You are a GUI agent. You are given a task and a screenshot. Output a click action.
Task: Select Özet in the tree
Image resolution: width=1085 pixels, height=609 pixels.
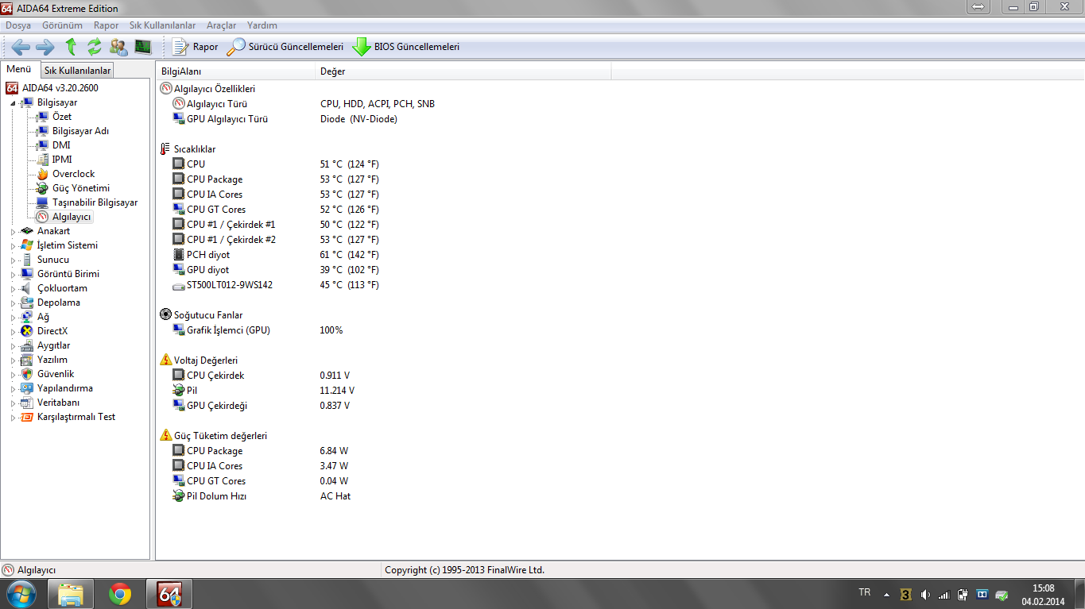(x=54, y=117)
